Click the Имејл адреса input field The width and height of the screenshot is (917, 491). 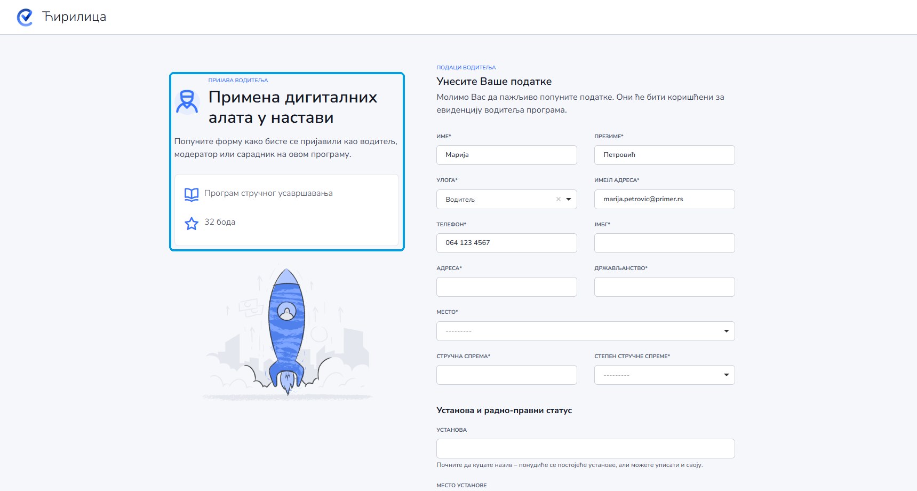tap(664, 199)
